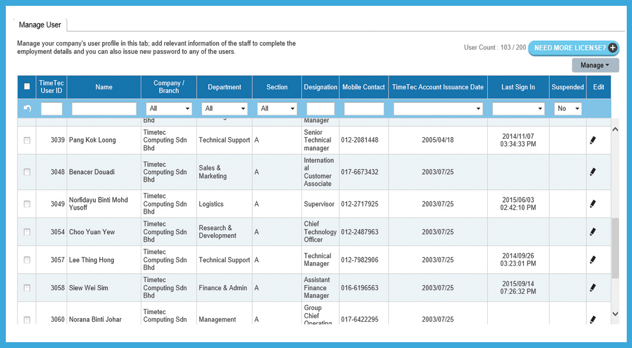This screenshot has width=632, height=348.
Task: Select the name 'Benacer Douadi'
Action: 92,172
